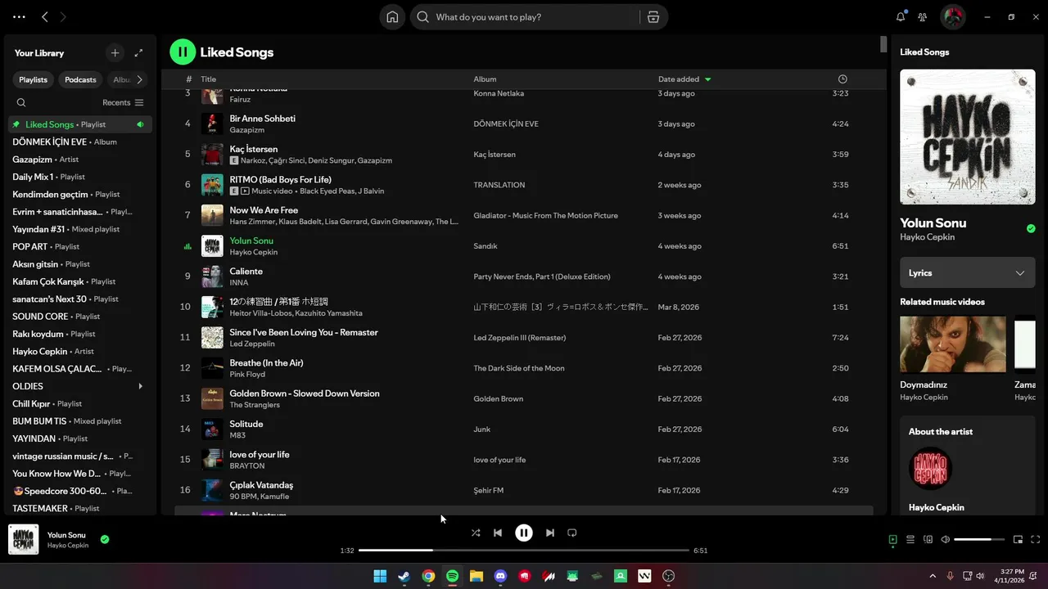Go to the previous track

coord(497,533)
